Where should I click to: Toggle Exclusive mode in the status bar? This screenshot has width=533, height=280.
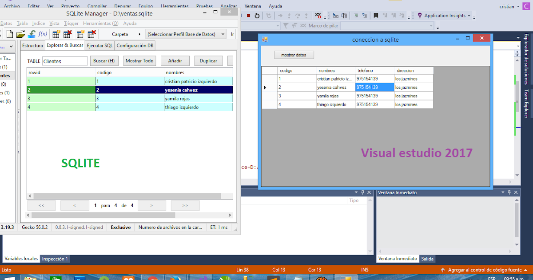tap(120, 227)
